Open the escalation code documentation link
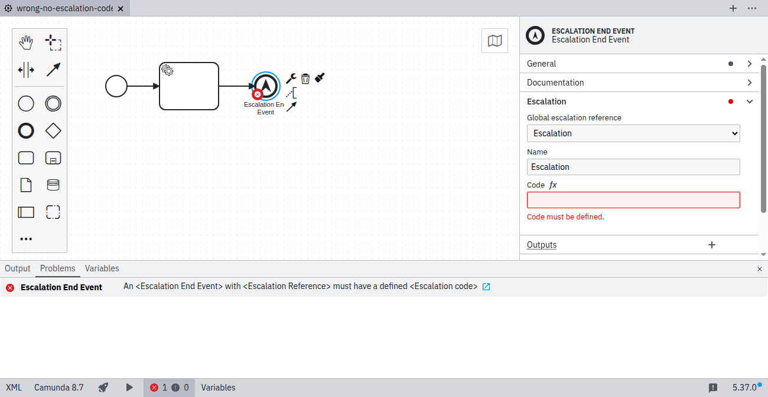 486,287
